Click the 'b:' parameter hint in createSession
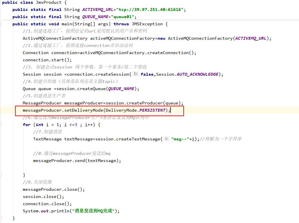 point(136,74)
